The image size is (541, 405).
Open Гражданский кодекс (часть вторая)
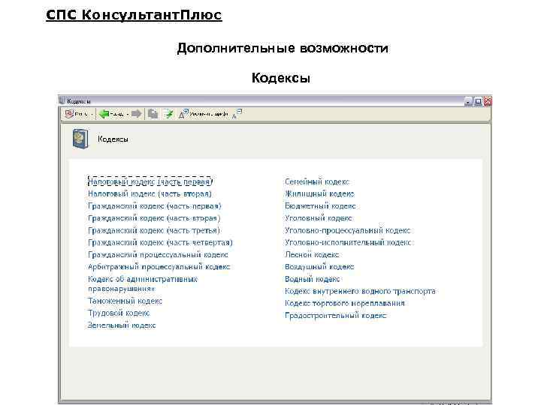(x=154, y=218)
